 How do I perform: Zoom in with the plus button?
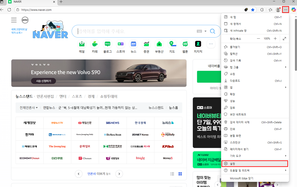[275, 39]
